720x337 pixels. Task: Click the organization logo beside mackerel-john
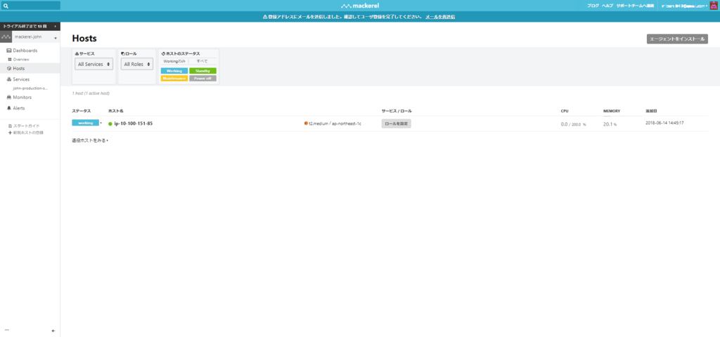coord(6,38)
